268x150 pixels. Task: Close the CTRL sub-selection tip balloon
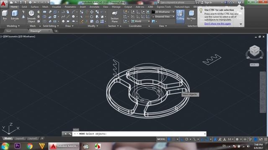[x=242, y=8]
